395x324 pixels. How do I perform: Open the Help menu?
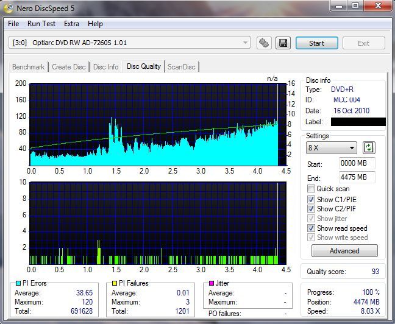95,24
